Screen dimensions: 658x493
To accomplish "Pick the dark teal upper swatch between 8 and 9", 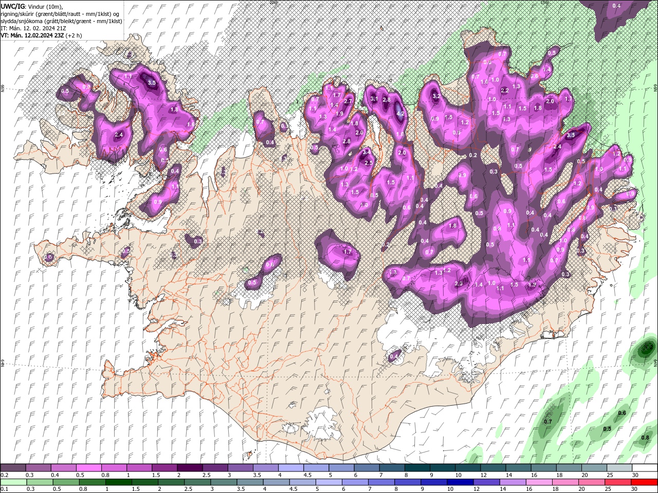I will [x=417, y=468].
